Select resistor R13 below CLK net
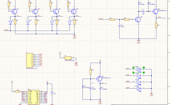 pos(156,25)
